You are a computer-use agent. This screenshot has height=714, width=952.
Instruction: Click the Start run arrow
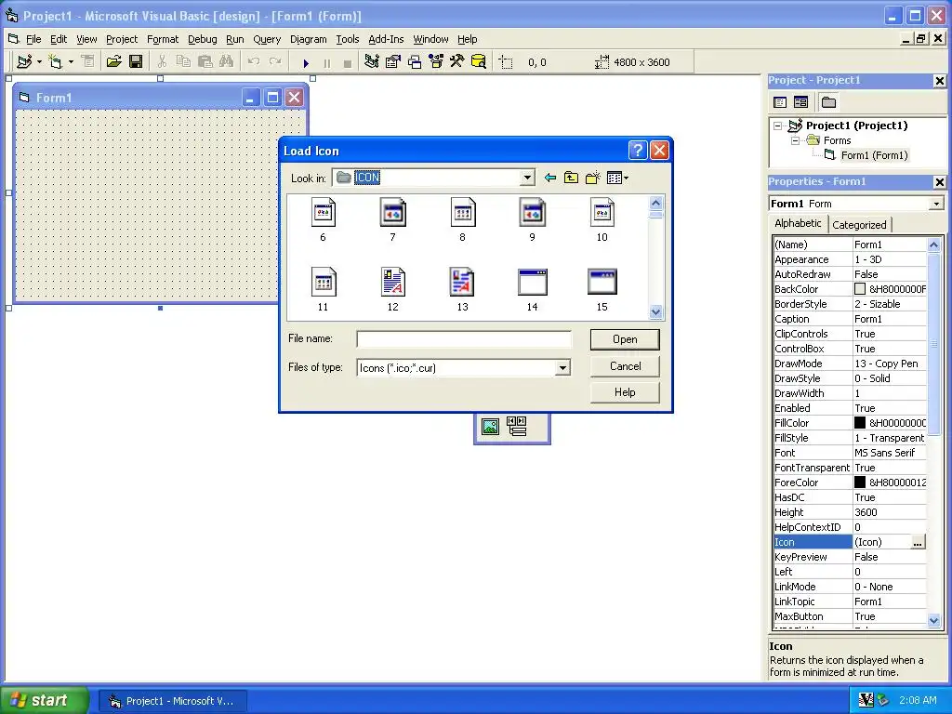tap(306, 62)
